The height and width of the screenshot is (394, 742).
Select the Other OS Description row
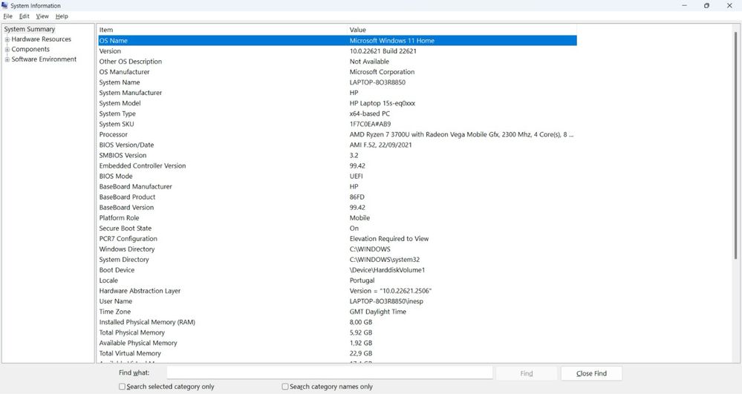pyautogui.click(x=337, y=62)
